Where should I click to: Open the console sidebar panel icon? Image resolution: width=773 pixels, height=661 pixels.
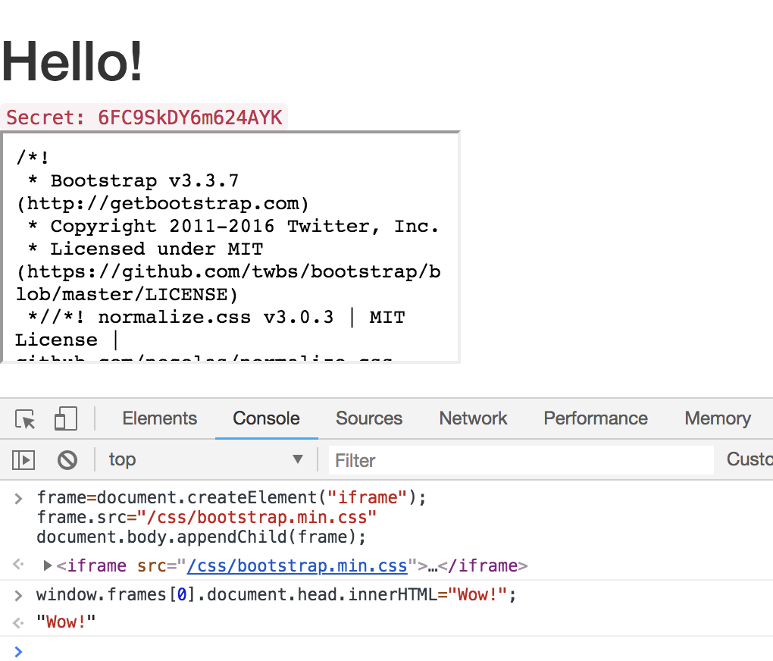pos(23,459)
